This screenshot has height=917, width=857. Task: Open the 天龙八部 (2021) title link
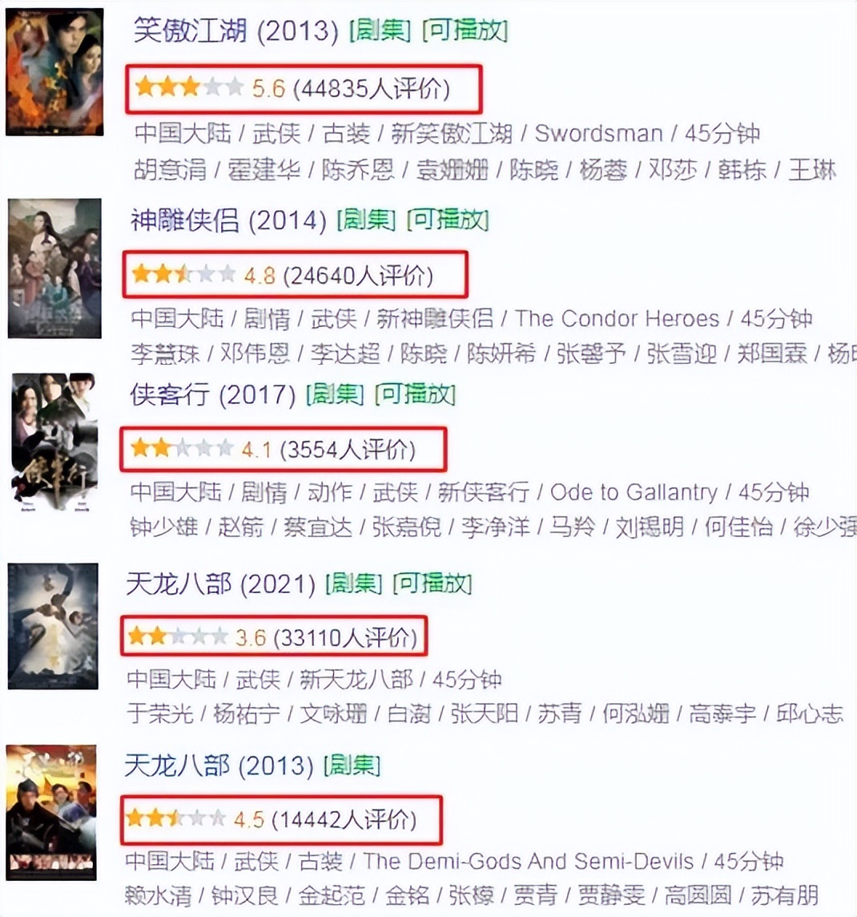pyautogui.click(x=220, y=584)
